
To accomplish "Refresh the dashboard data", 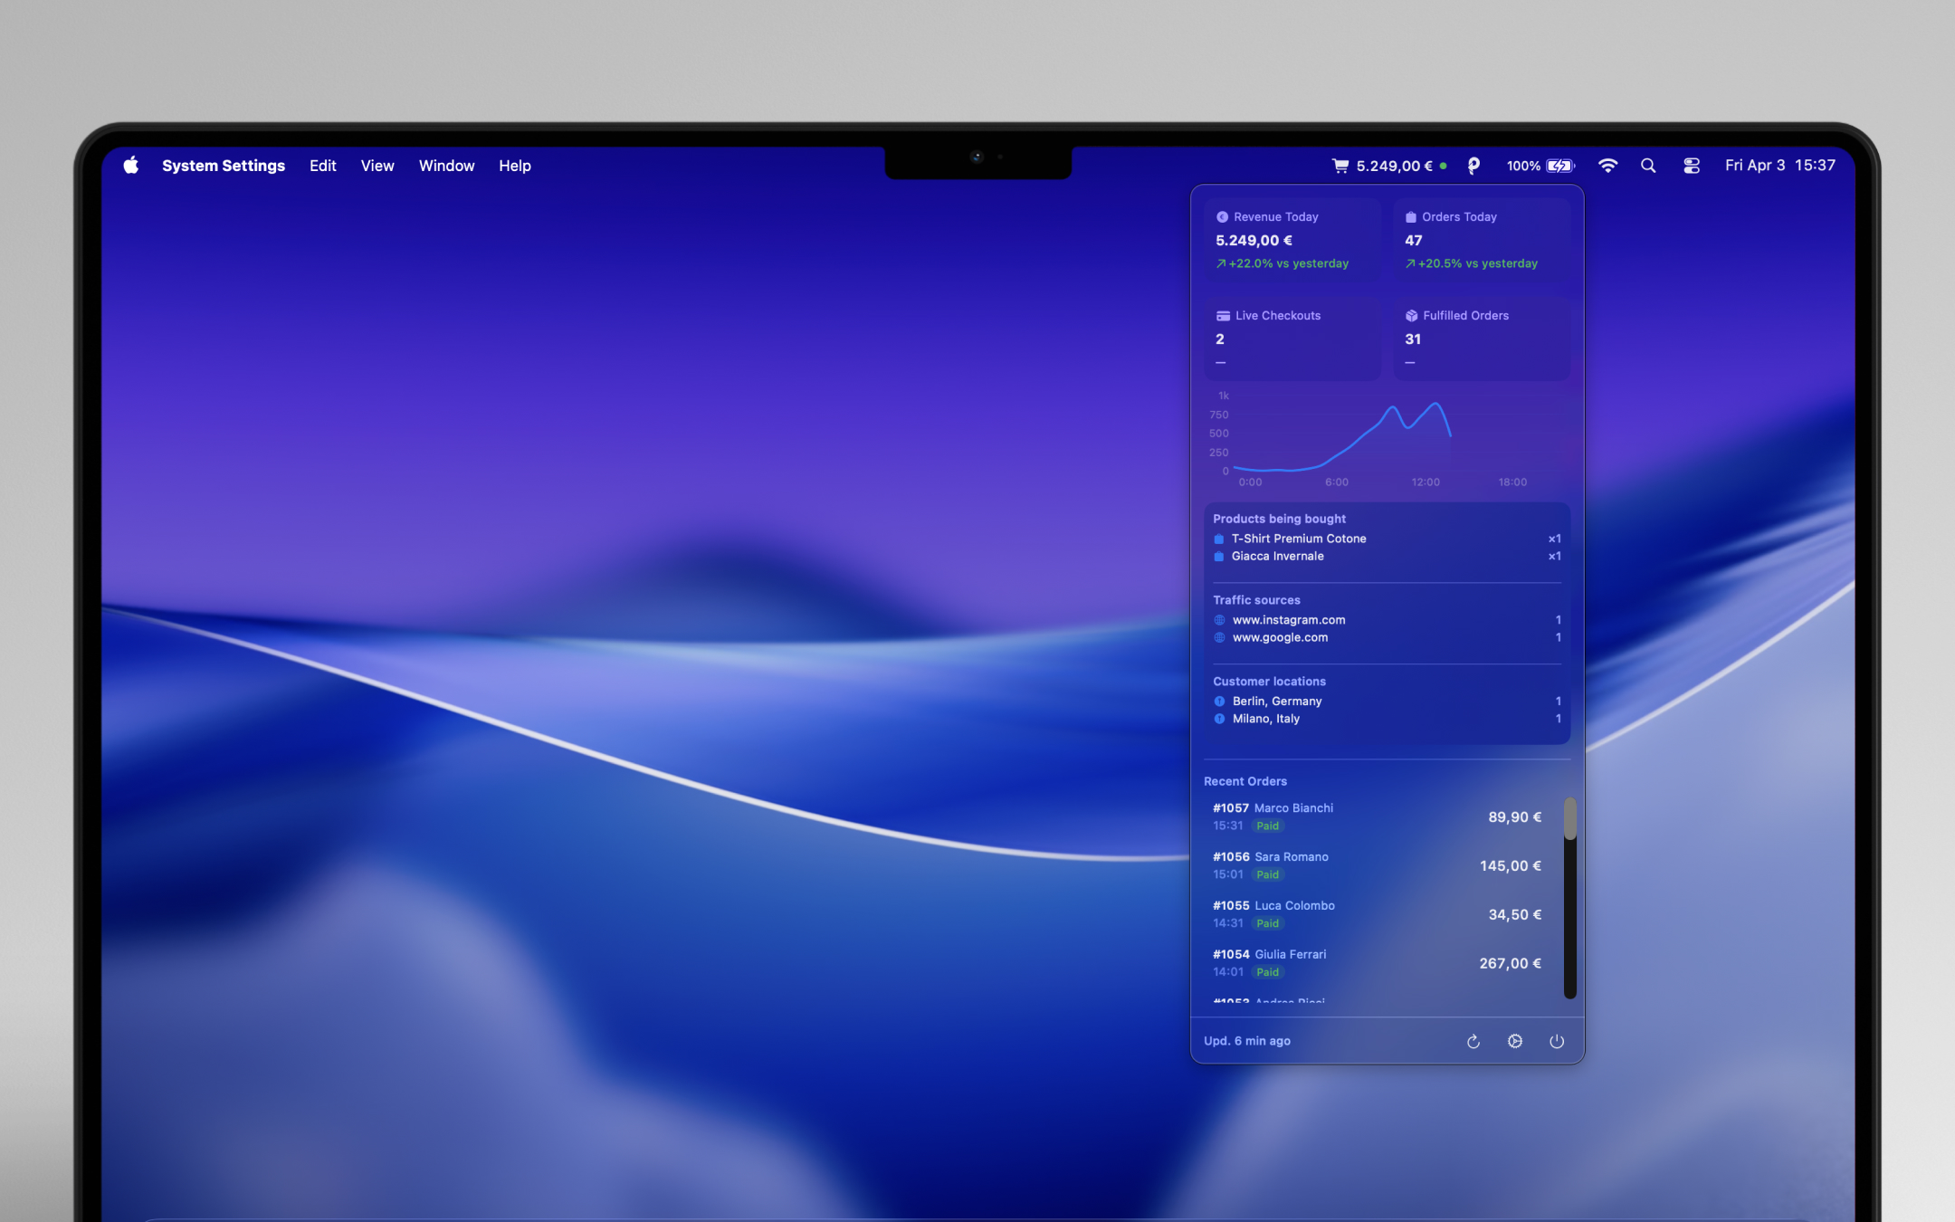I will coord(1473,1042).
